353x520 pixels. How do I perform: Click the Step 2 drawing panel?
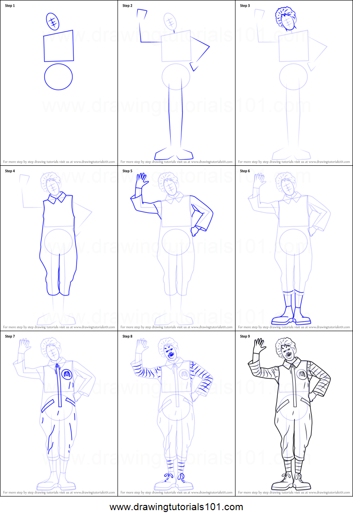177,83
